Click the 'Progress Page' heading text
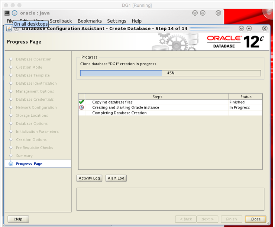 pos(24,42)
